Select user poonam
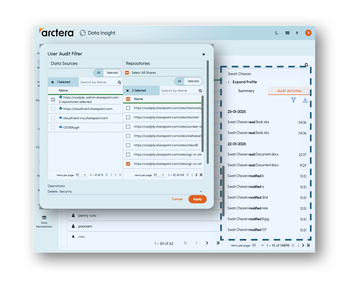The height and width of the screenshot is (287, 356). (x=85, y=226)
